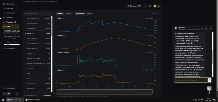Switch language to RU

[x=9, y=94]
